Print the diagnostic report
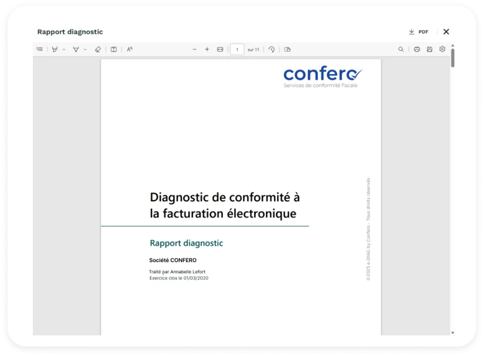 (x=417, y=49)
